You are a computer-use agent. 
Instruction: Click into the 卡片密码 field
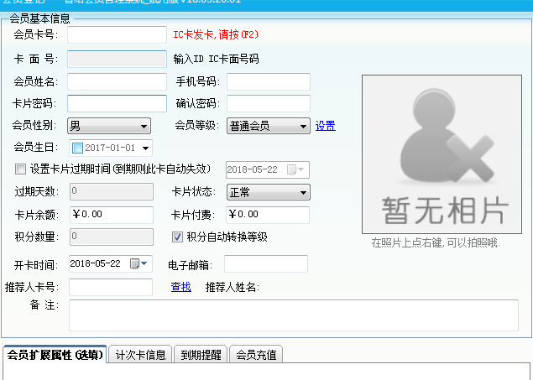coord(117,104)
